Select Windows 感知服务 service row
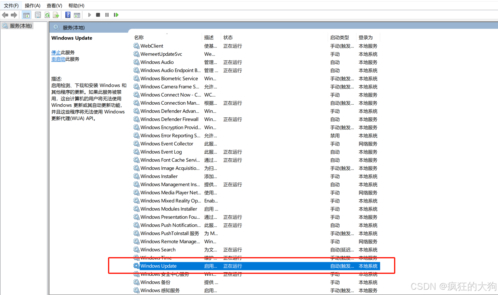The height and width of the screenshot is (295, 498). click(x=256, y=290)
